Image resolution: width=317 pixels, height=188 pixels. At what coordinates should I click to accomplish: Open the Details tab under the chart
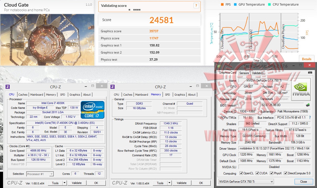click(307, 59)
